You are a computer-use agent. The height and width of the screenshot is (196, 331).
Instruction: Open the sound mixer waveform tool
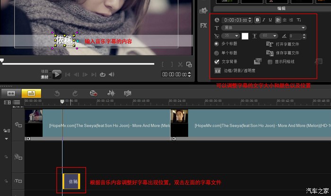point(111,93)
